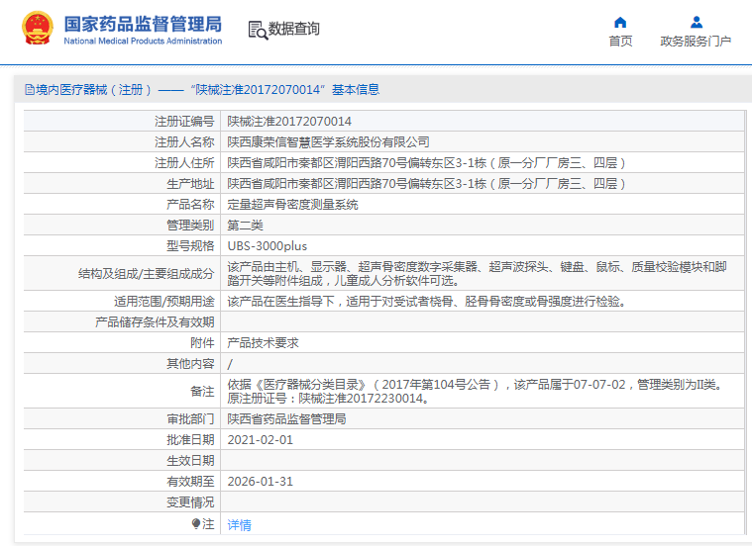752x546 pixels.
Task: Select approval date 2021-02-01
Action: coord(260,440)
